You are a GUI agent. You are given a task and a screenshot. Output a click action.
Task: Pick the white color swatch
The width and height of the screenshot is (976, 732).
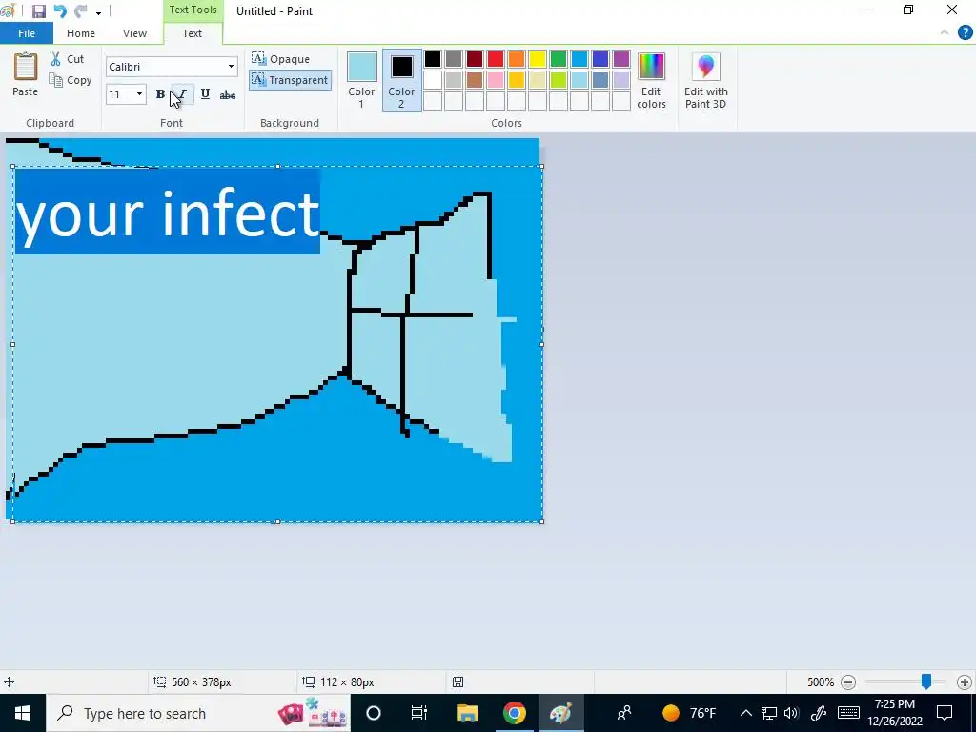tap(433, 80)
